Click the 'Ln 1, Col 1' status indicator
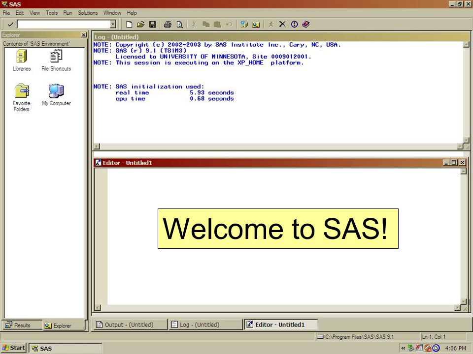Image resolution: width=473 pixels, height=354 pixels. 434,337
